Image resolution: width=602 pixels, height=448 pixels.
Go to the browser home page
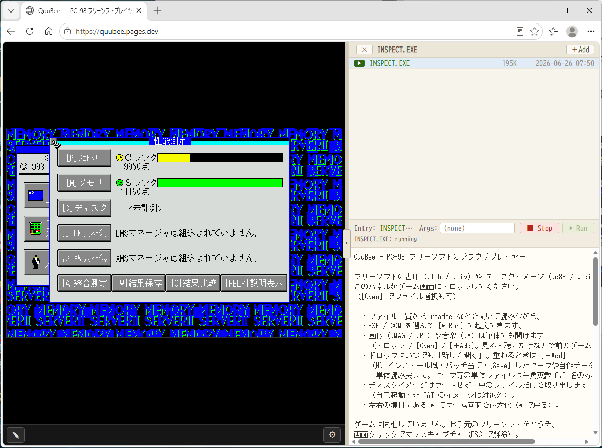48,31
